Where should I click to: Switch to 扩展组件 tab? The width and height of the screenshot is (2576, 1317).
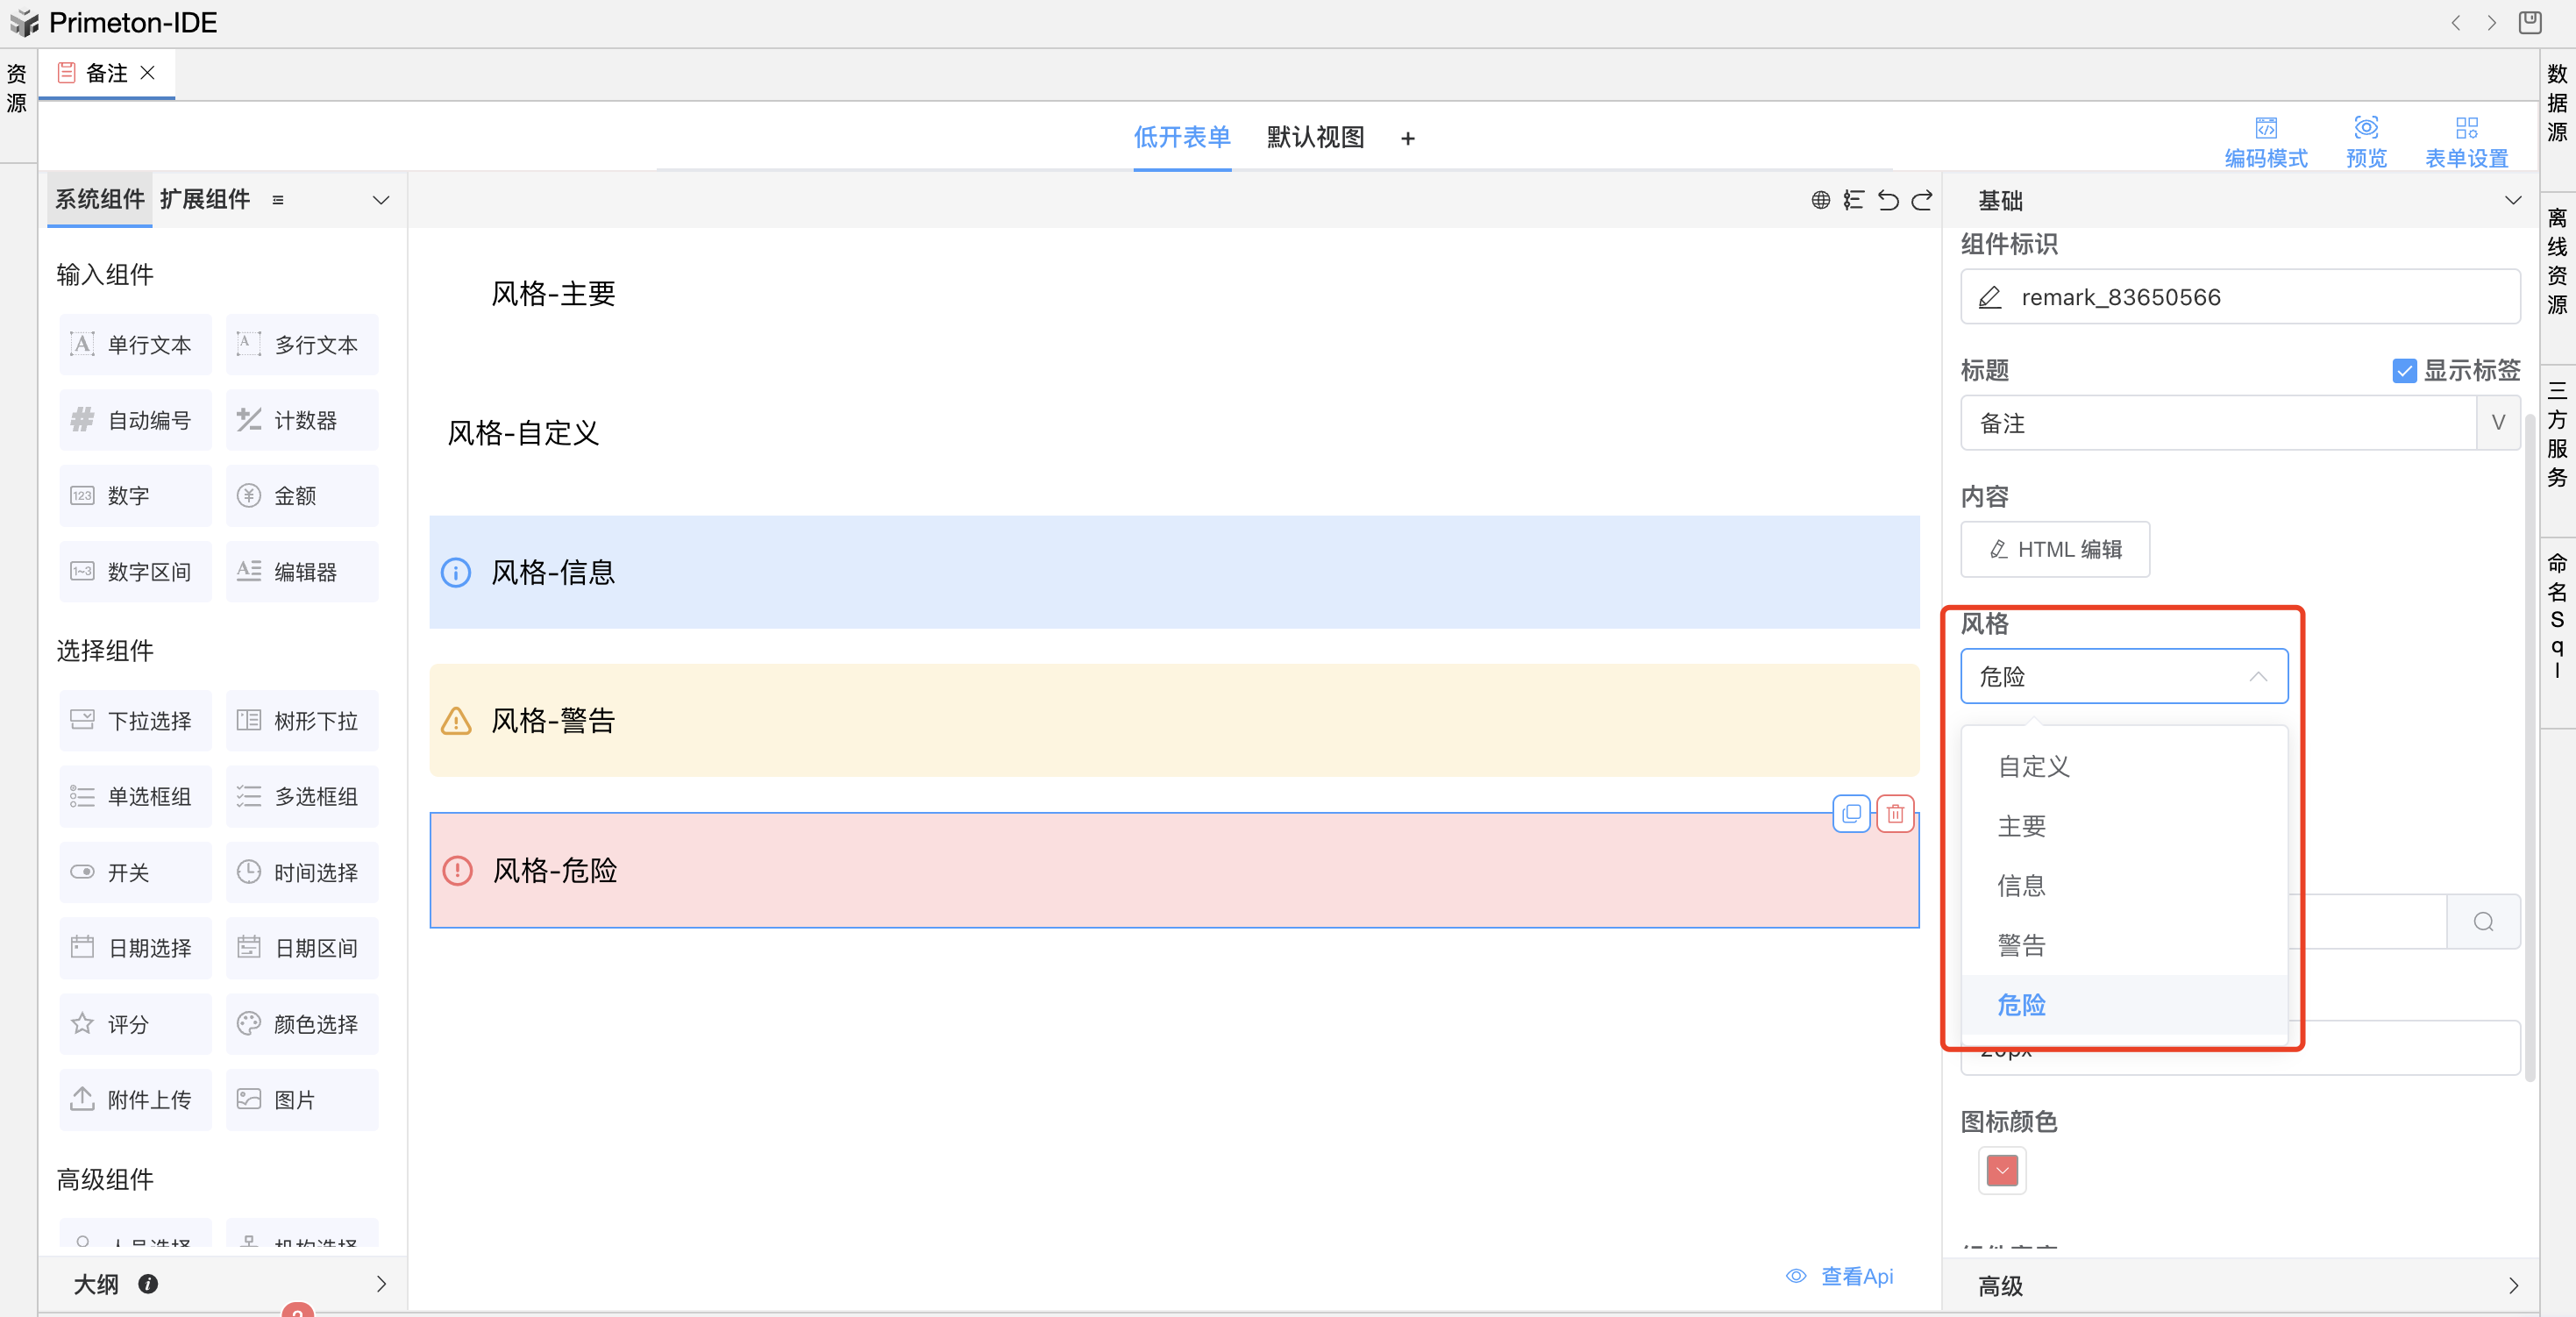[x=205, y=199]
